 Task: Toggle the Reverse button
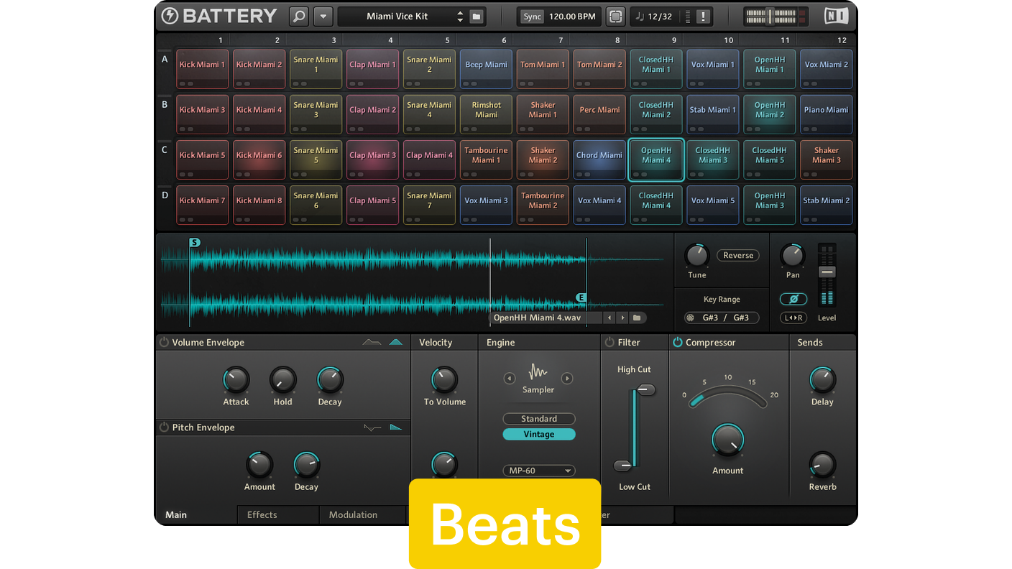(x=738, y=255)
